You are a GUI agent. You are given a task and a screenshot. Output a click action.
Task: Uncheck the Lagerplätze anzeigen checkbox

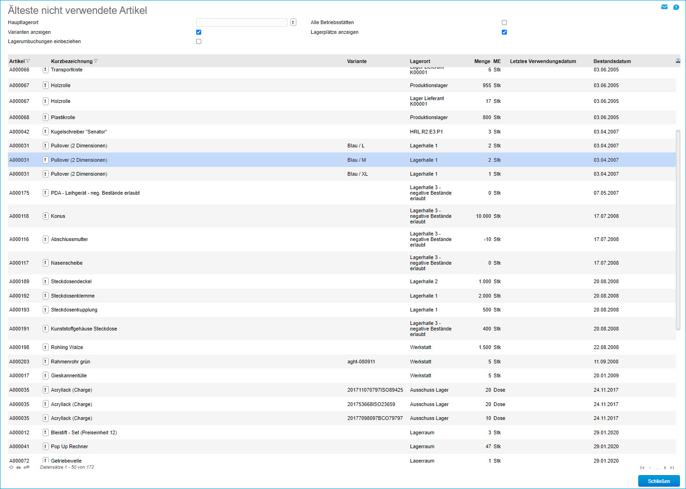point(504,32)
